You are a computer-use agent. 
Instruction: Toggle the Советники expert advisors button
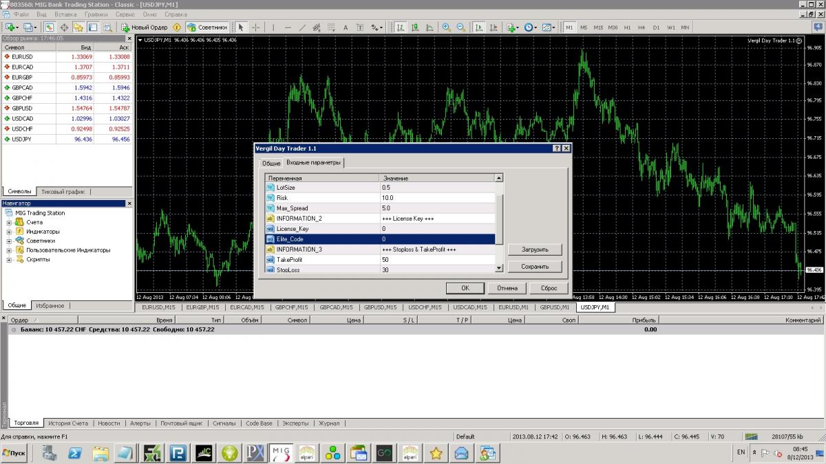207,27
